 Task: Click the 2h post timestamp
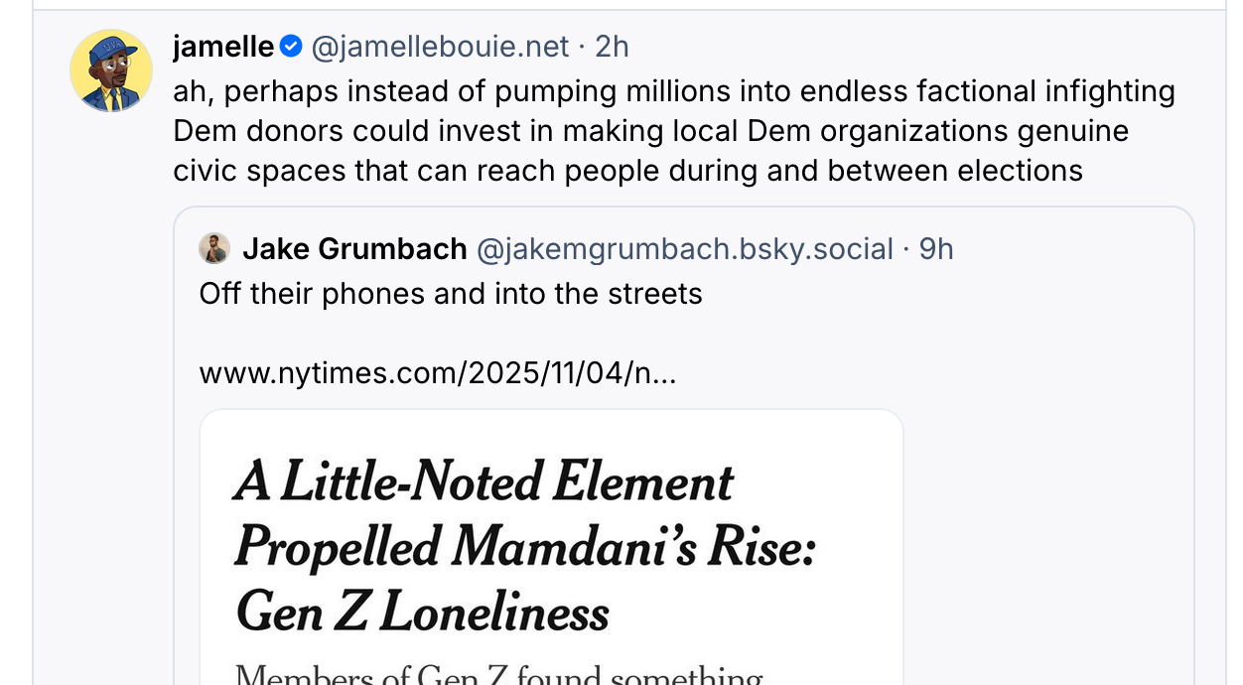coord(612,46)
